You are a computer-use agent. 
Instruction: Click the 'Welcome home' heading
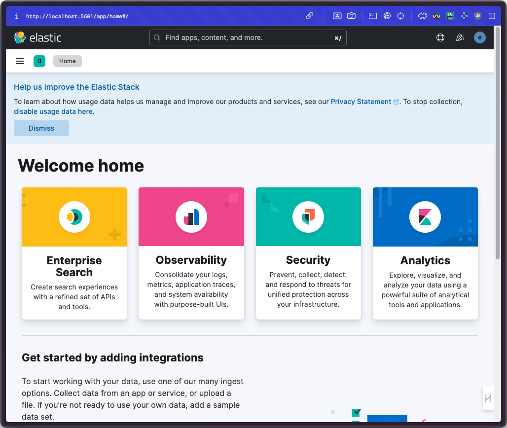(81, 166)
